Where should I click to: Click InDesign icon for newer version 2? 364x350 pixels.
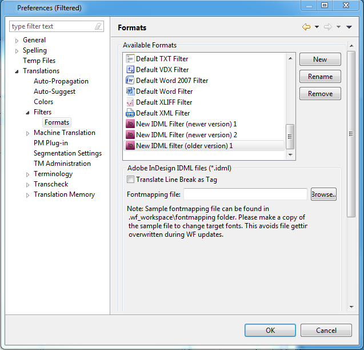click(x=130, y=135)
